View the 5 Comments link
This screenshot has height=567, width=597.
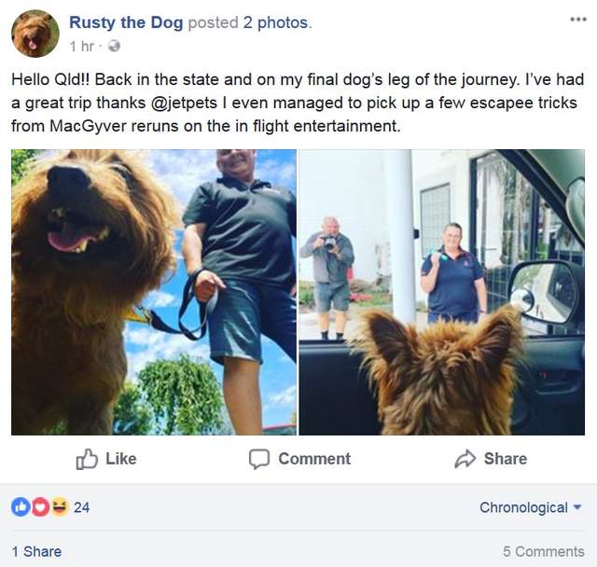pyautogui.click(x=543, y=551)
